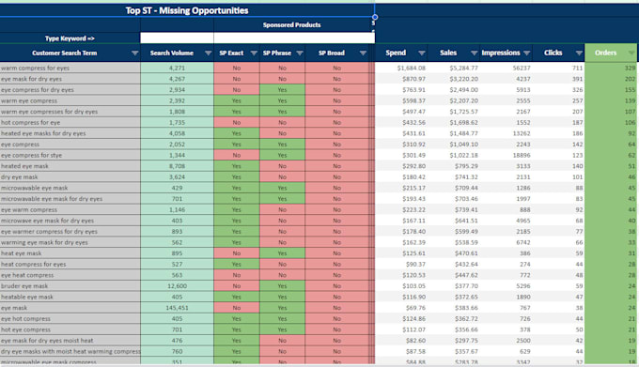Select search volume value 145,451

pos(177,308)
